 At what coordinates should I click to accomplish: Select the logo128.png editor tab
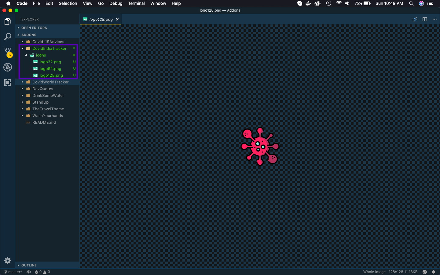[x=101, y=19]
